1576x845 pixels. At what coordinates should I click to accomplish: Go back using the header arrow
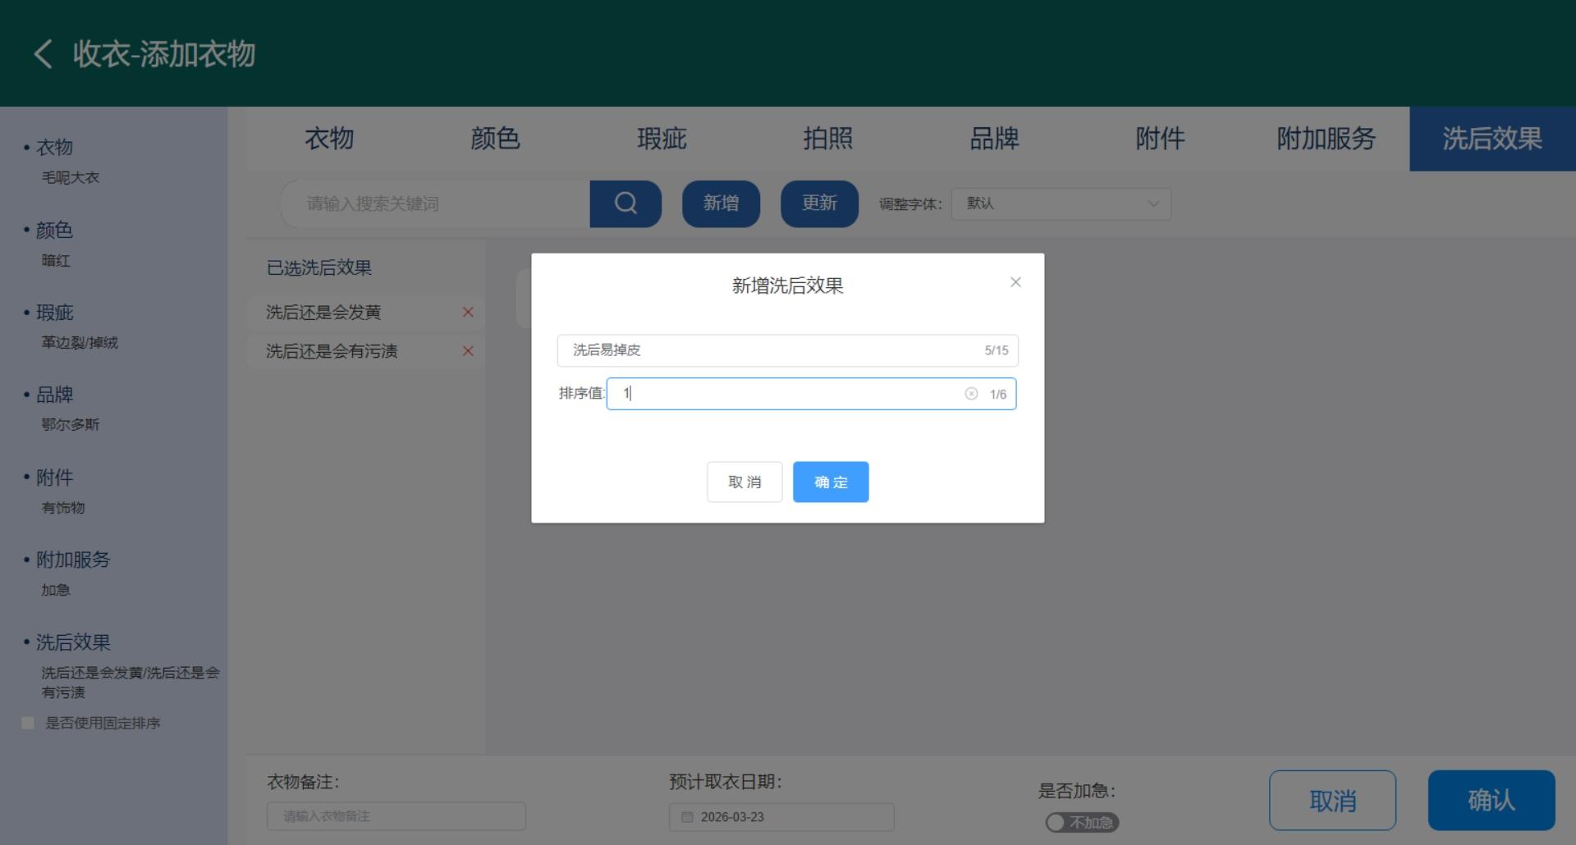(44, 54)
